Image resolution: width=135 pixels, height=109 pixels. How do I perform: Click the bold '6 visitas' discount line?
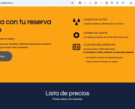(x=109, y=52)
